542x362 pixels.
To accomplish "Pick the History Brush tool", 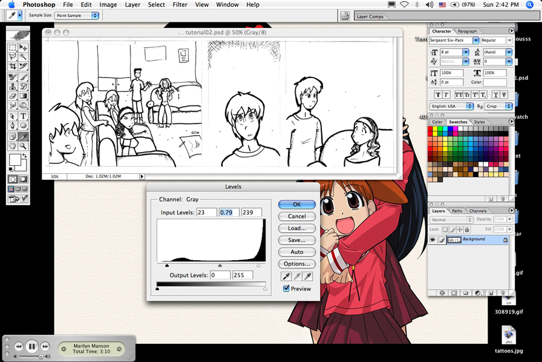I will coord(23,87).
